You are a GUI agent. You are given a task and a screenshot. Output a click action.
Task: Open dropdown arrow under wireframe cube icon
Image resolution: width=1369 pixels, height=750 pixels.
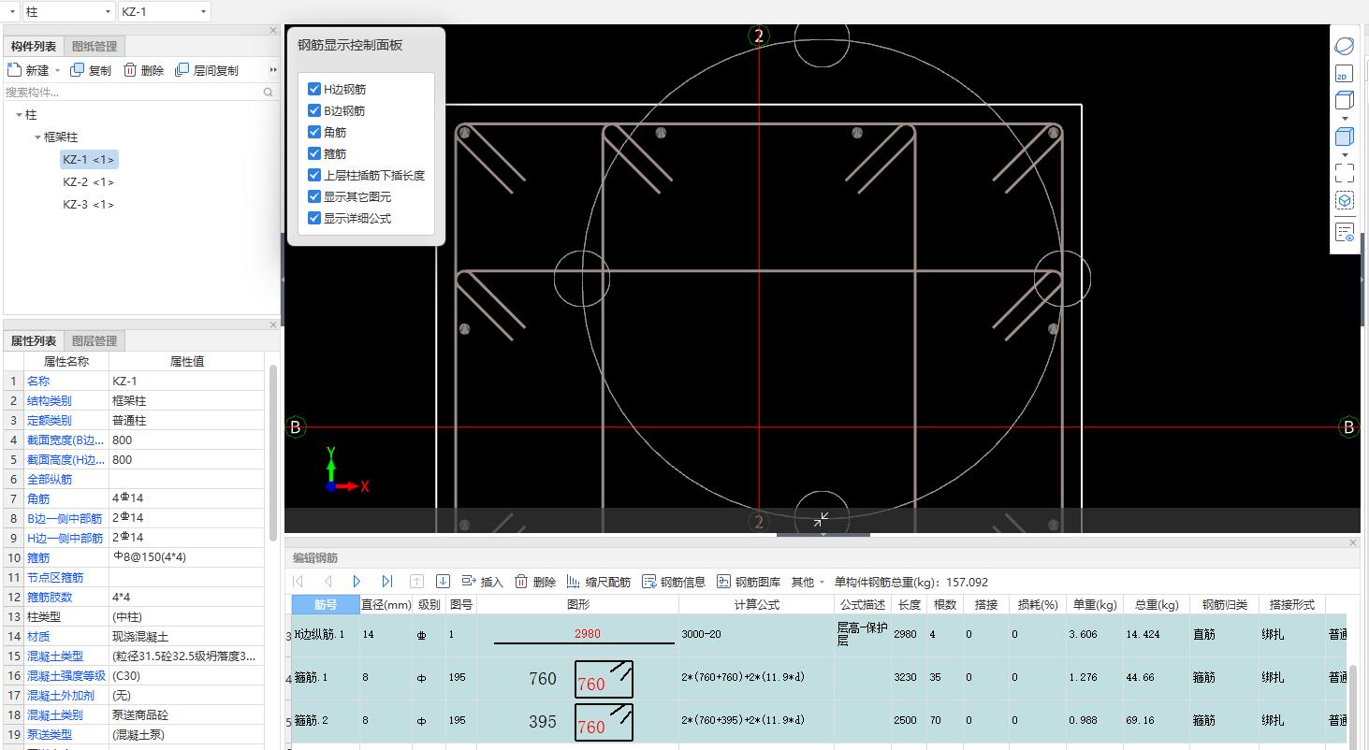[x=1345, y=119]
